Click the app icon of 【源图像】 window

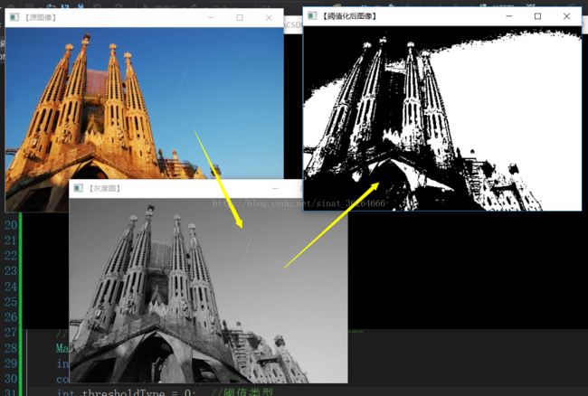14,17
